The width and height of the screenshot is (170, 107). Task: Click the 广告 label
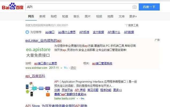click(157, 40)
